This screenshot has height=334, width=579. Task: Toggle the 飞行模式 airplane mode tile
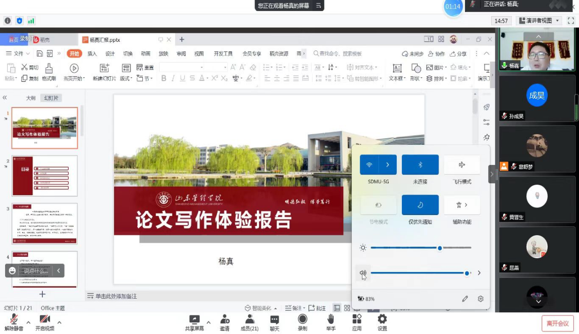[x=462, y=165]
